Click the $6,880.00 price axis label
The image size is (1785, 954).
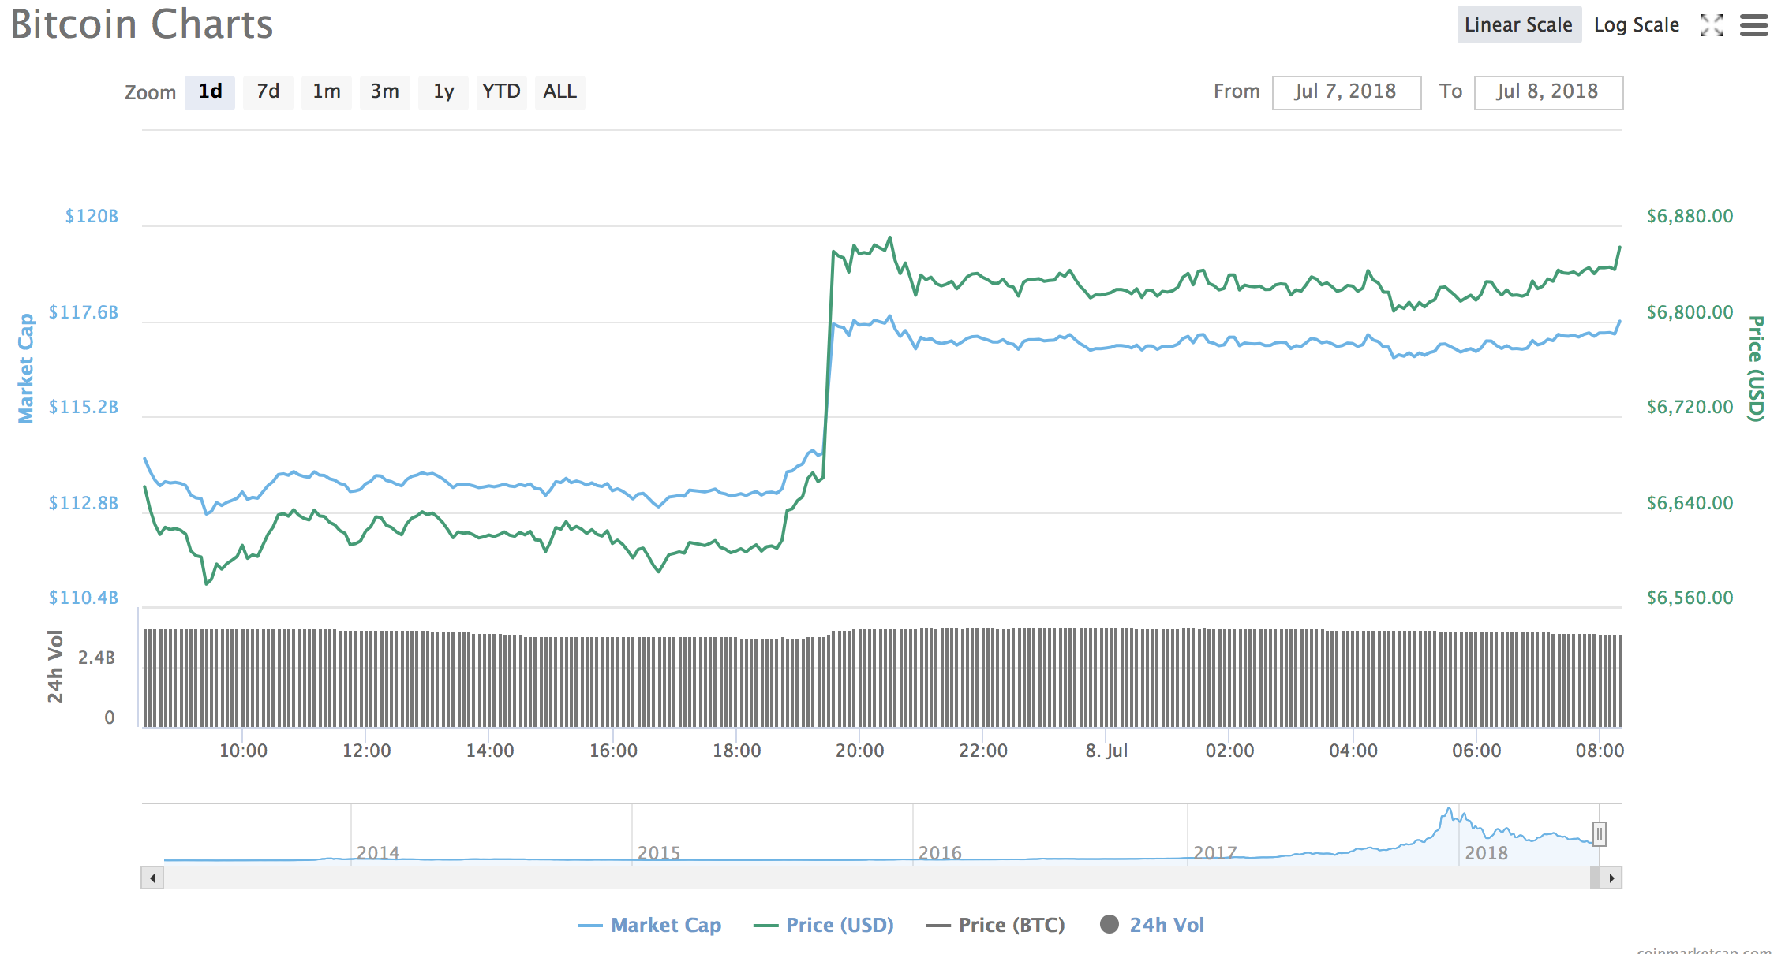1690,216
